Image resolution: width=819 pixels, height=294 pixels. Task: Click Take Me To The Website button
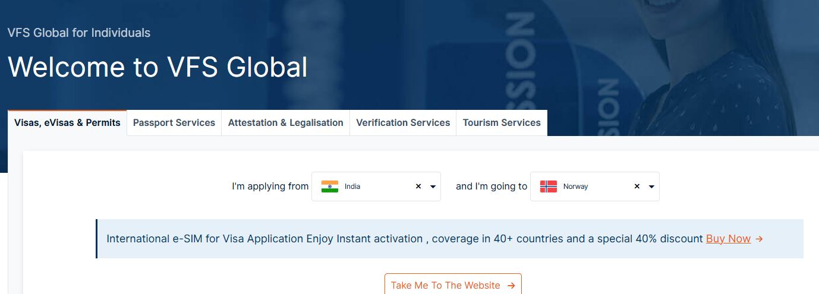pyautogui.click(x=453, y=285)
